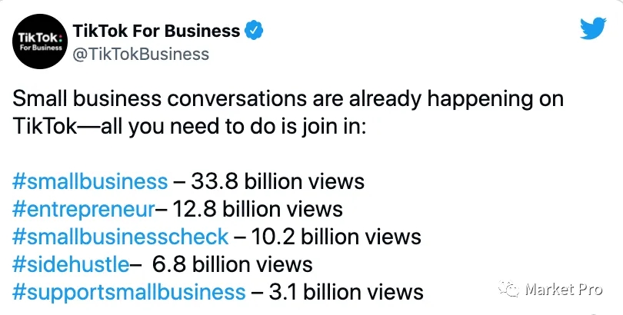Click the blue verified badge
This screenshot has height=315, width=623.
255,31
